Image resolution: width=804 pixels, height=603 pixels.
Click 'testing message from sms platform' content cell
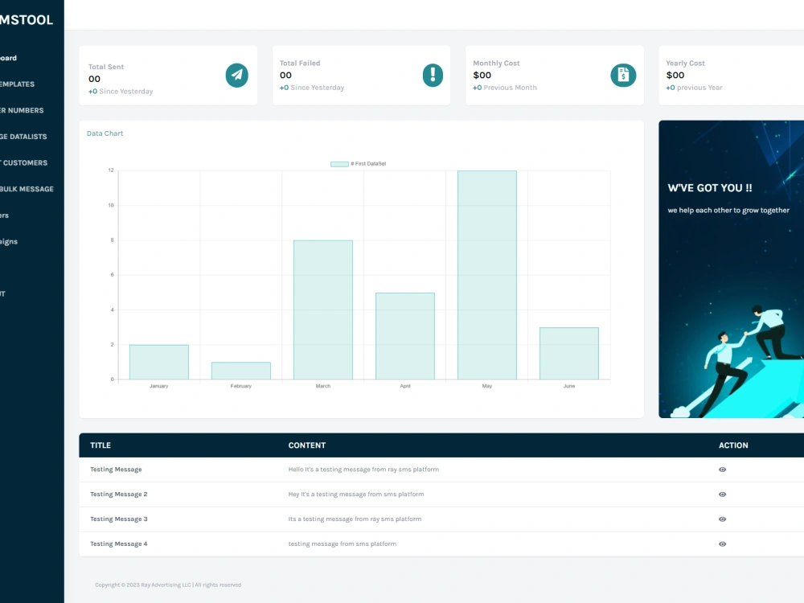[342, 544]
